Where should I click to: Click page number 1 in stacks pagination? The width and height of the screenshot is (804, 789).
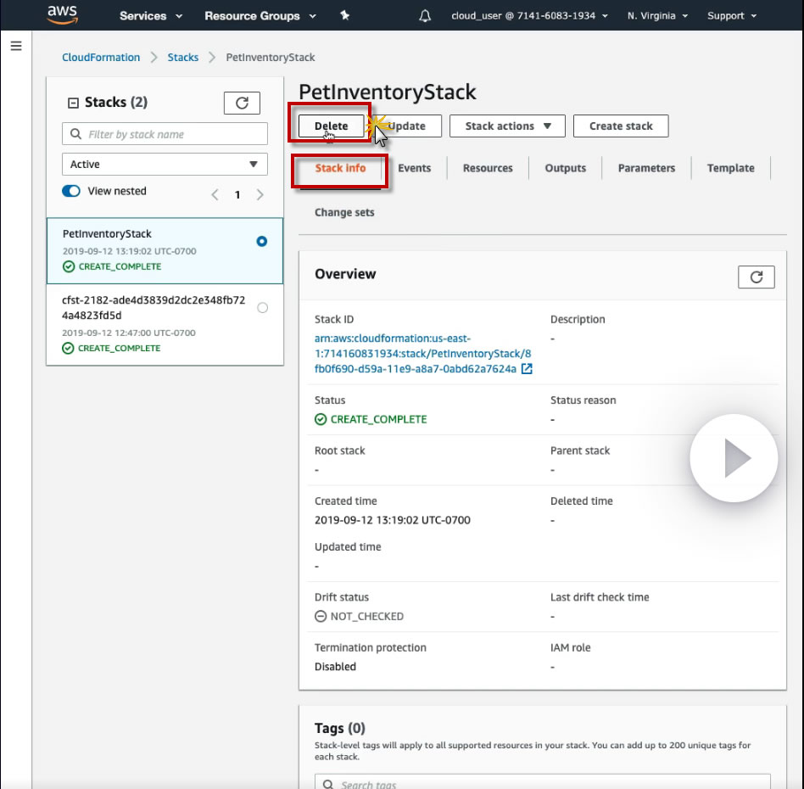(x=237, y=194)
